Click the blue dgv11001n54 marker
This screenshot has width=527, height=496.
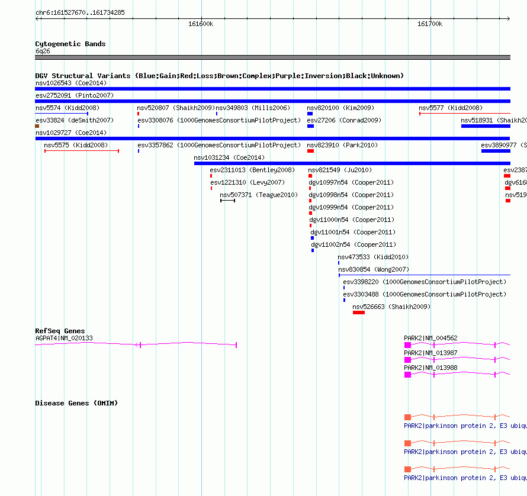(312, 238)
